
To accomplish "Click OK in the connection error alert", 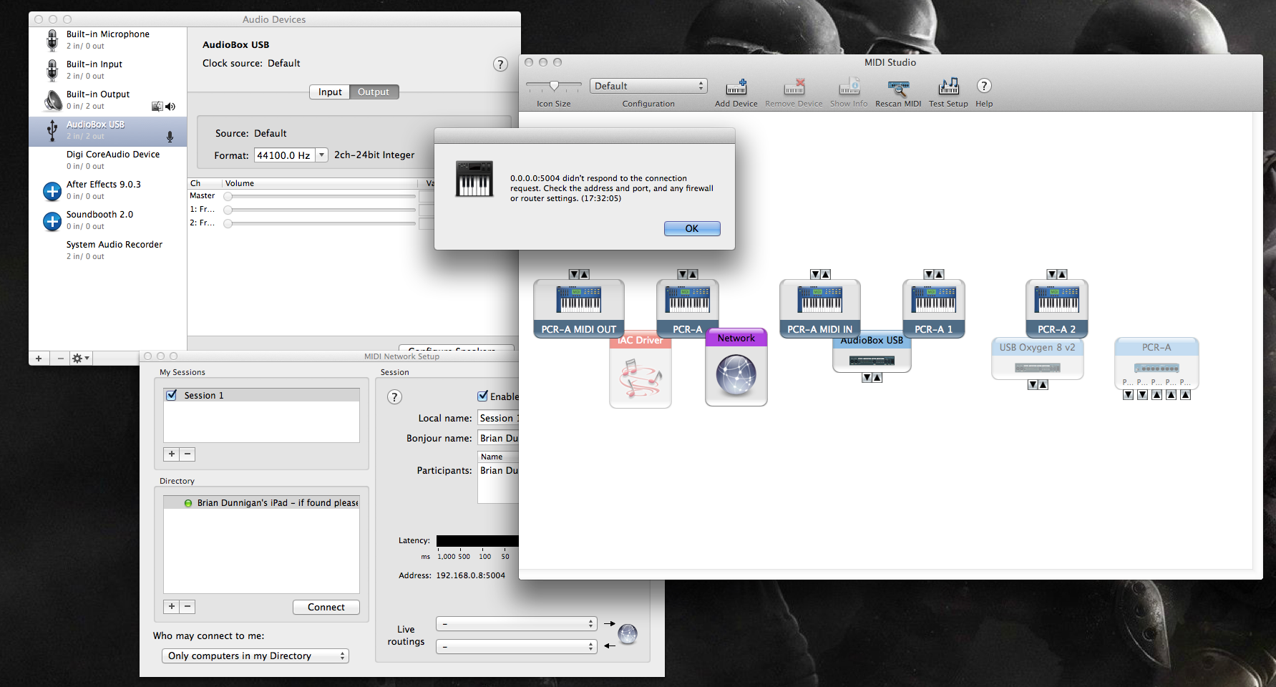I will (x=692, y=228).
